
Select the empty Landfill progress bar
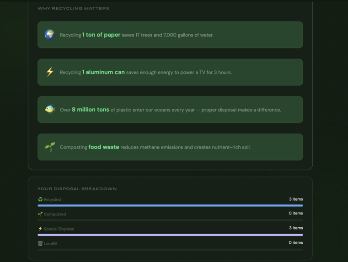(170, 250)
